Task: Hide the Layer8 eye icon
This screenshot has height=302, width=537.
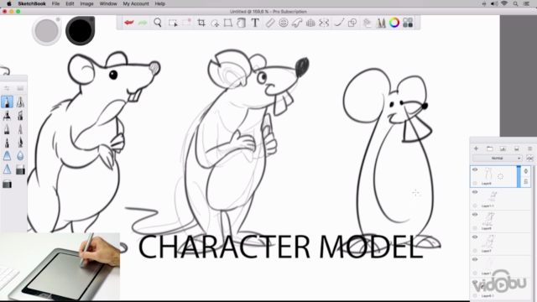Action: [x=475, y=215]
